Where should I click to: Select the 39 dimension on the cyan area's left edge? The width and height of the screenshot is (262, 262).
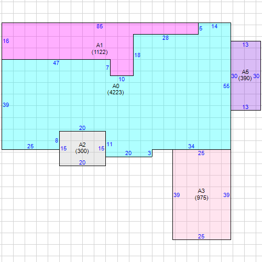(x=6, y=105)
